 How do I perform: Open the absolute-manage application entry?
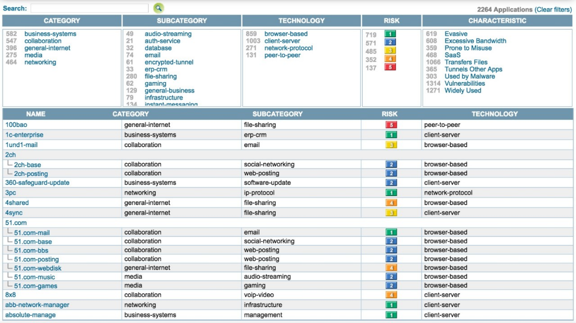[x=30, y=315]
